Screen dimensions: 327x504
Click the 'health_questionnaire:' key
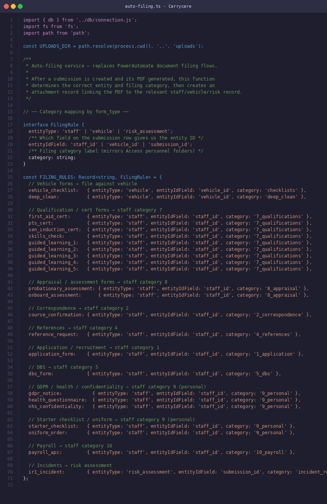(x=58, y=400)
